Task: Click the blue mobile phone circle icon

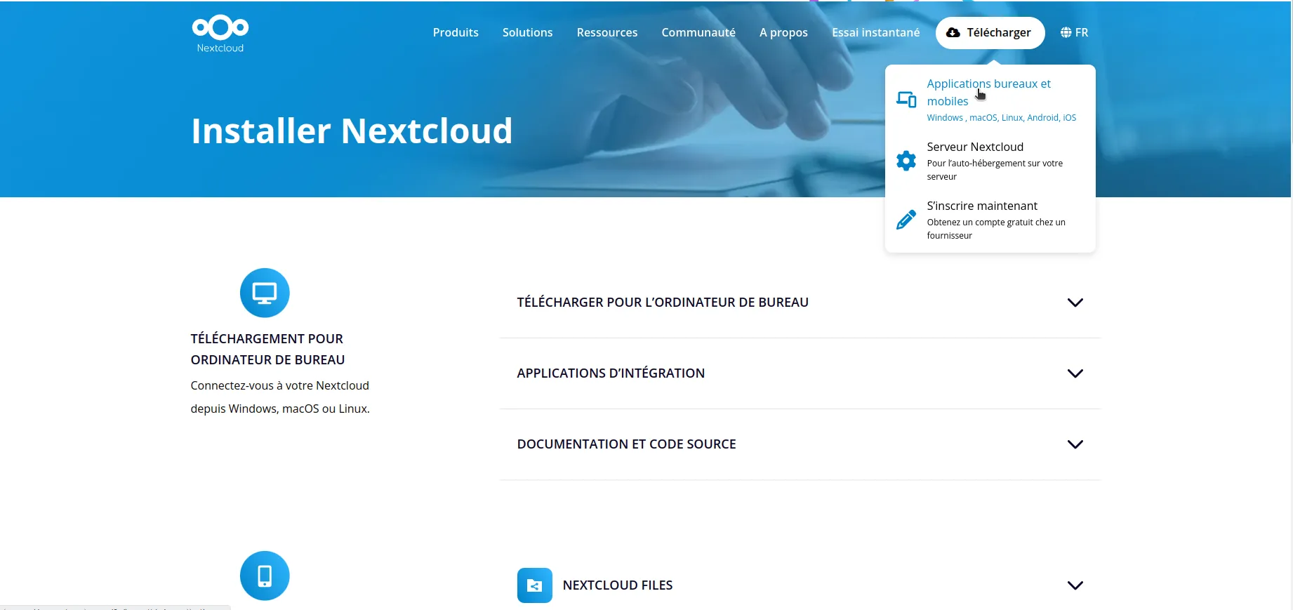Action: tap(265, 576)
